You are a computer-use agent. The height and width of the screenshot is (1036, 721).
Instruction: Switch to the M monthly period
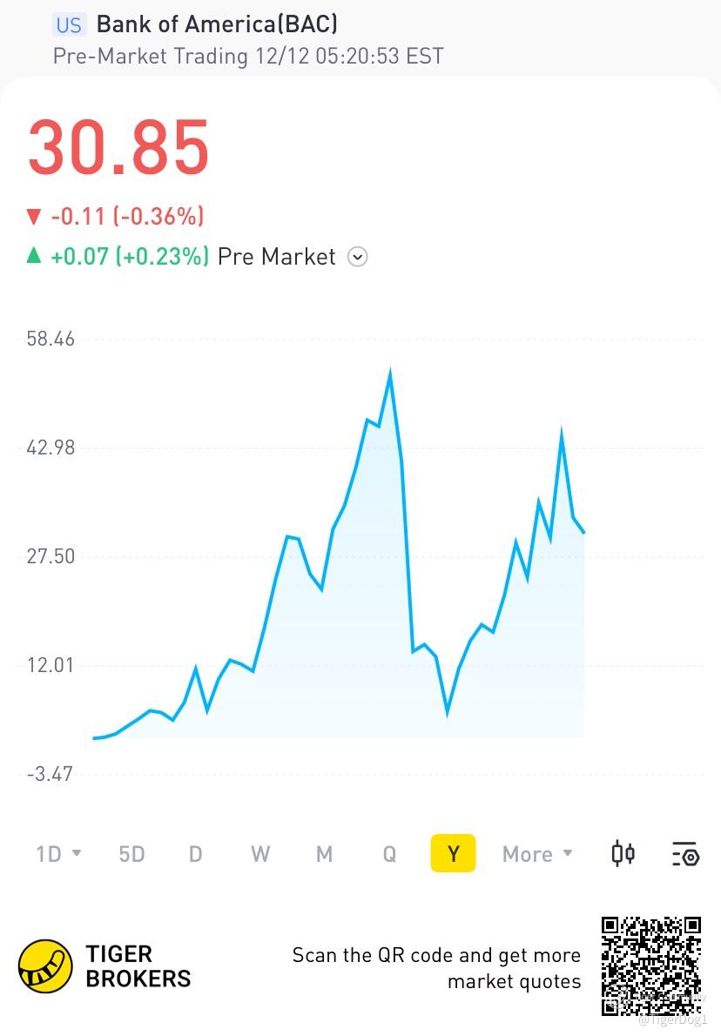(x=324, y=854)
